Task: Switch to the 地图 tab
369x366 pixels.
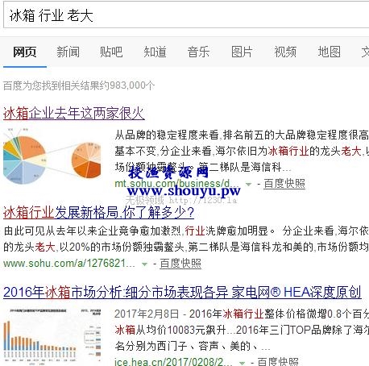Action: tap(330, 52)
